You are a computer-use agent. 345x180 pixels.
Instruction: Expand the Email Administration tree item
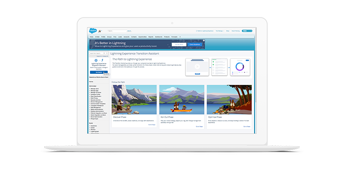click(90, 117)
